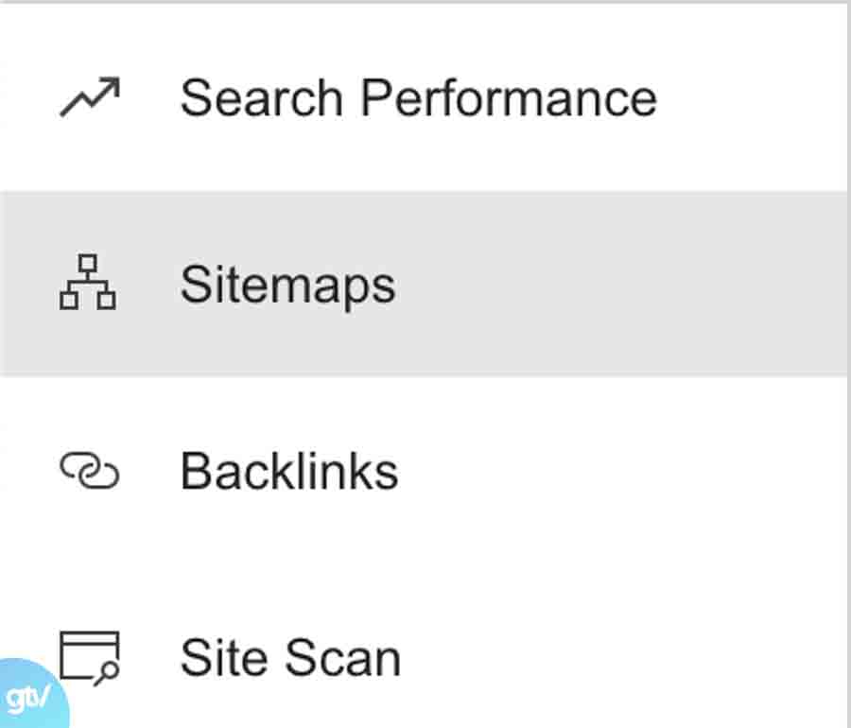Click the Search Performance trend arrow icon
The width and height of the screenshot is (851, 728).
click(89, 97)
